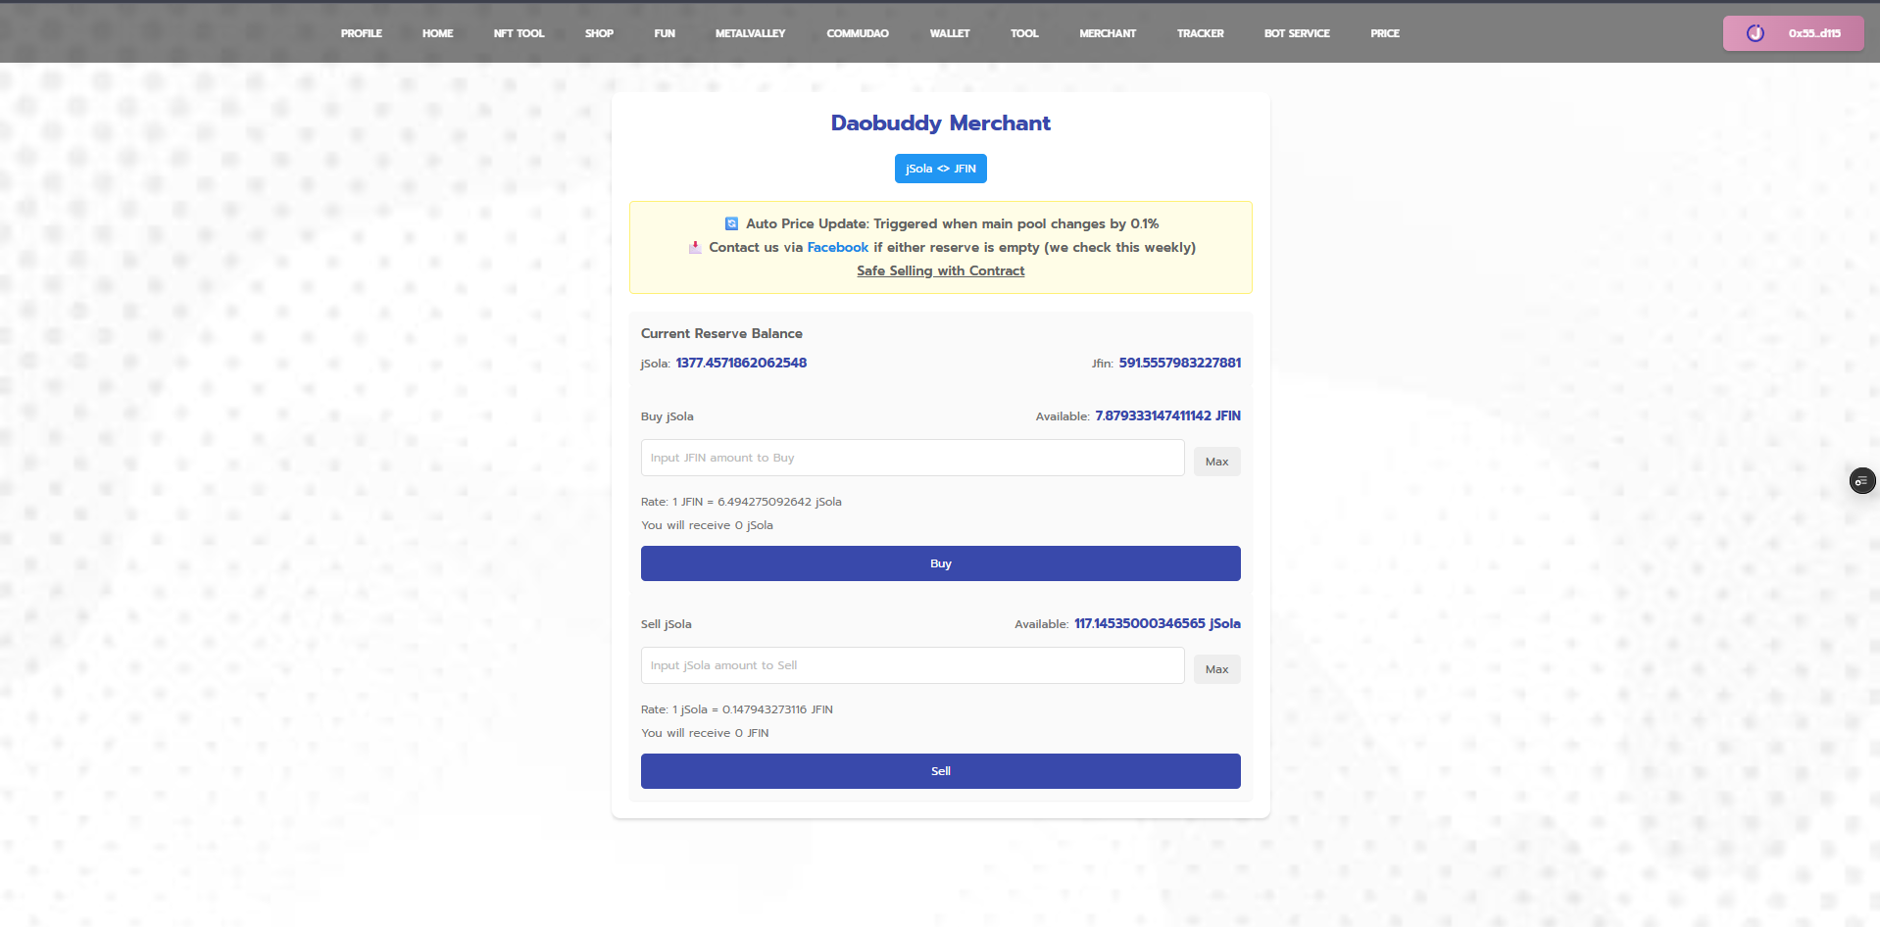
Task: View the BOT SERVICE page
Action: tap(1296, 33)
